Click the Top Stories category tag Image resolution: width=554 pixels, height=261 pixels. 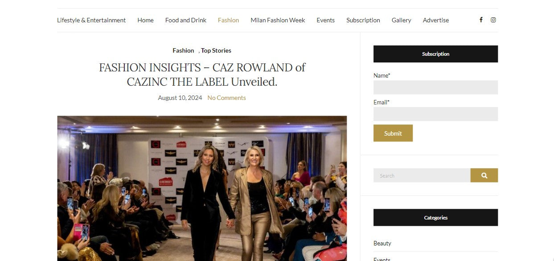tap(216, 50)
